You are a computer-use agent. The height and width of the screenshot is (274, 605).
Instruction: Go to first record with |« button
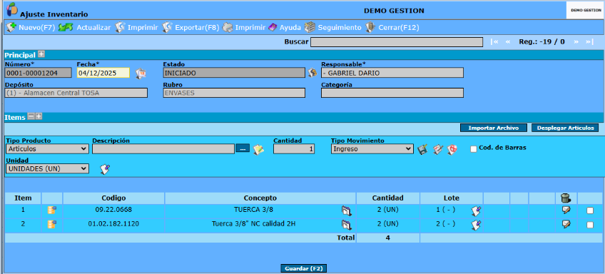pos(494,41)
